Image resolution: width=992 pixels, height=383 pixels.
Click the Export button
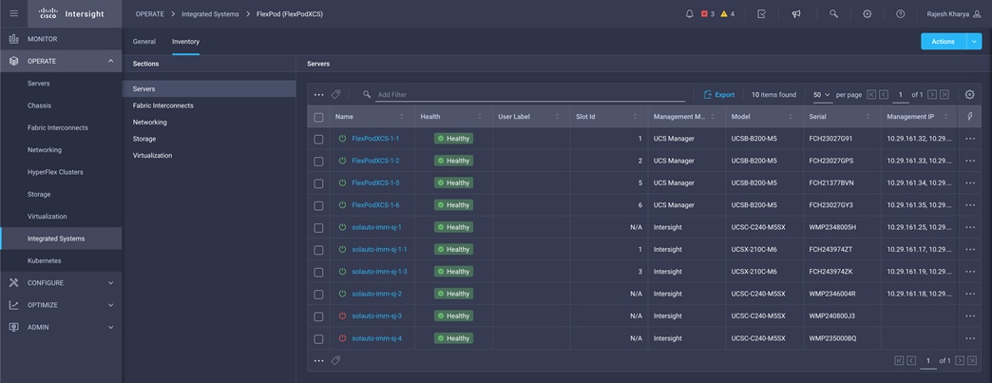(719, 94)
